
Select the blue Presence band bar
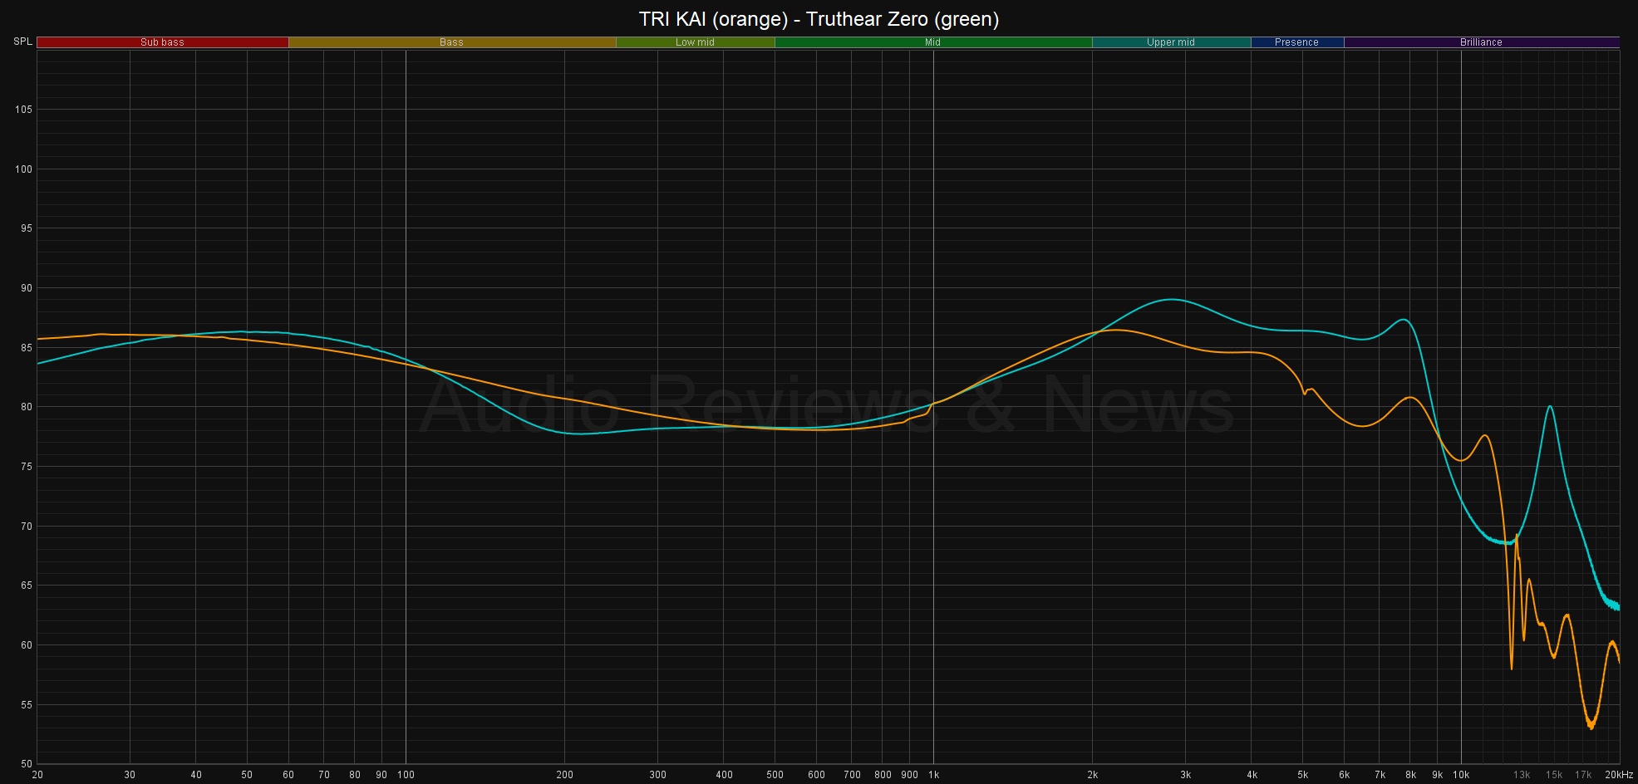click(1296, 42)
